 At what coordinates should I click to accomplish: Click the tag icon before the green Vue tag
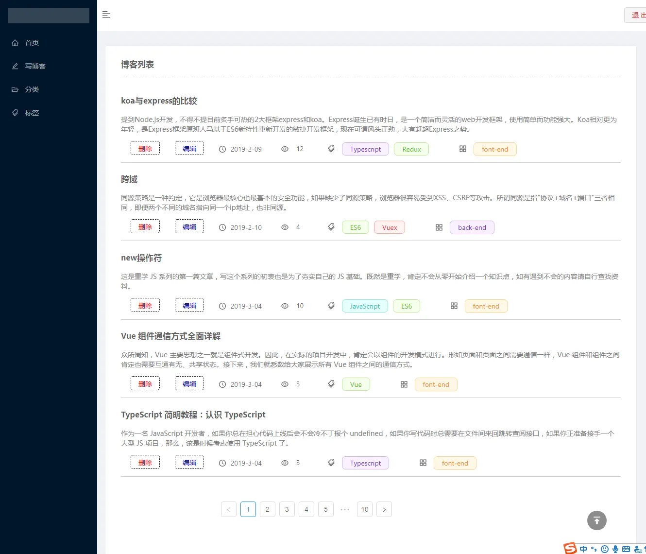331,384
